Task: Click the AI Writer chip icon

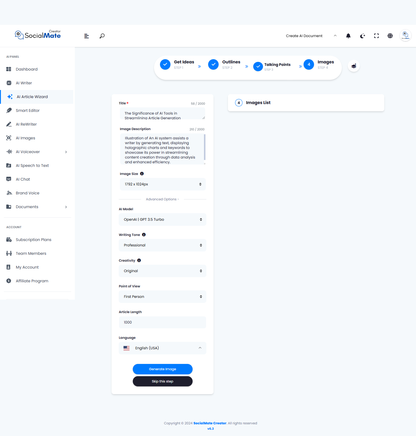Action: (x=9, y=83)
